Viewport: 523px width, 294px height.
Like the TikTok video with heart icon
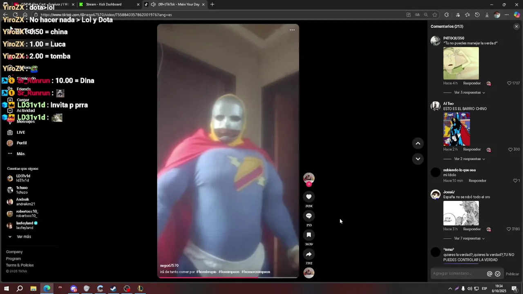309,197
